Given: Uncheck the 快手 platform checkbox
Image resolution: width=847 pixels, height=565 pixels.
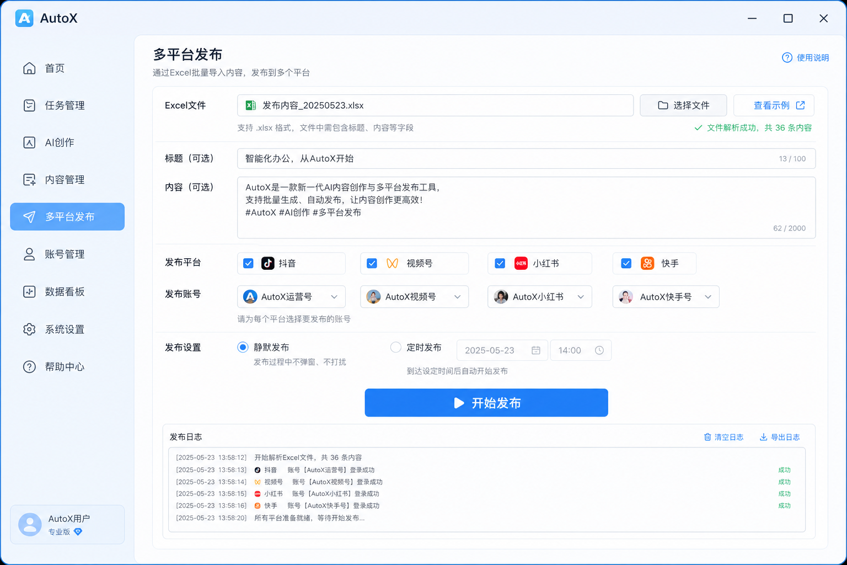Looking at the screenshot, I should (x=626, y=263).
